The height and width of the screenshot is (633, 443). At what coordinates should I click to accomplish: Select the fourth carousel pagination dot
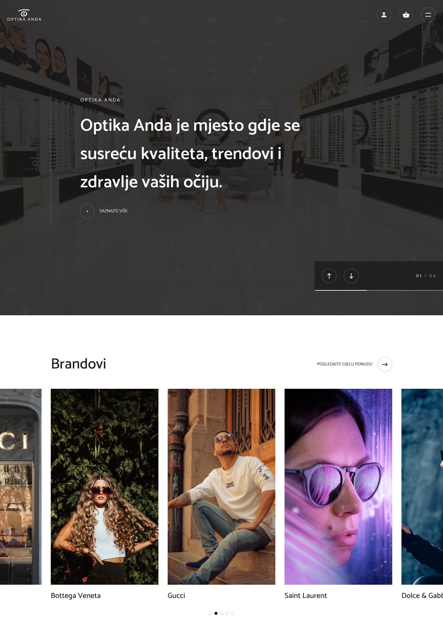click(x=227, y=613)
